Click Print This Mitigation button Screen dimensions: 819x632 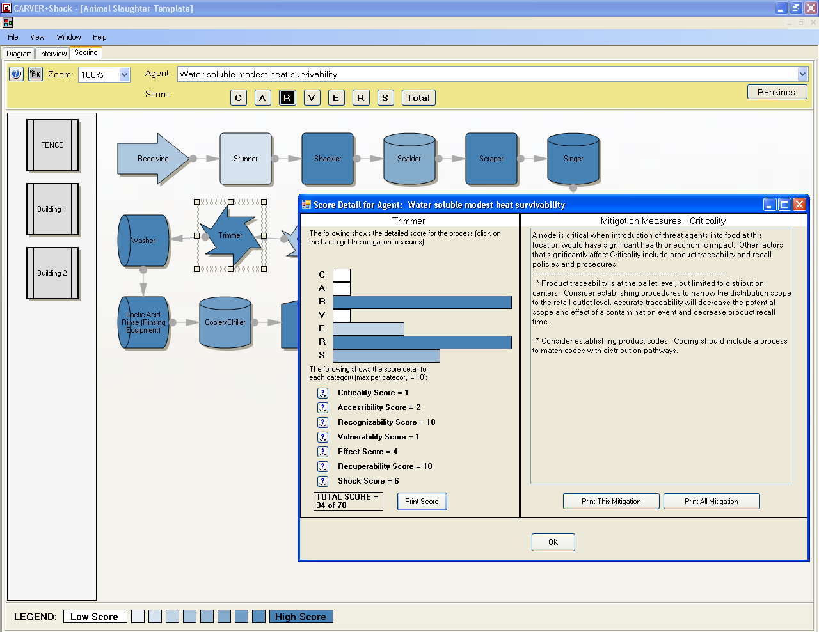612,502
